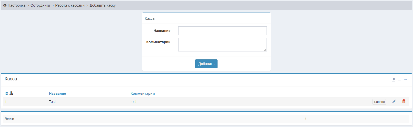Sort the table by Название column
The height and width of the screenshot is (127, 413).
coord(57,93)
